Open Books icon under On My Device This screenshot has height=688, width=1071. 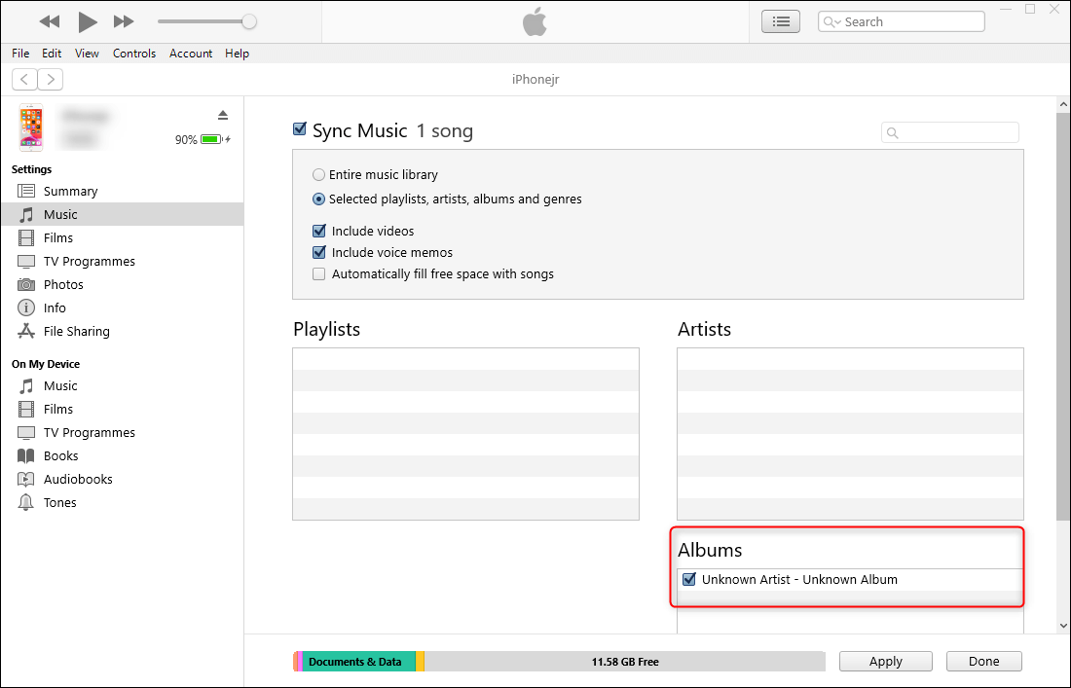[26, 456]
